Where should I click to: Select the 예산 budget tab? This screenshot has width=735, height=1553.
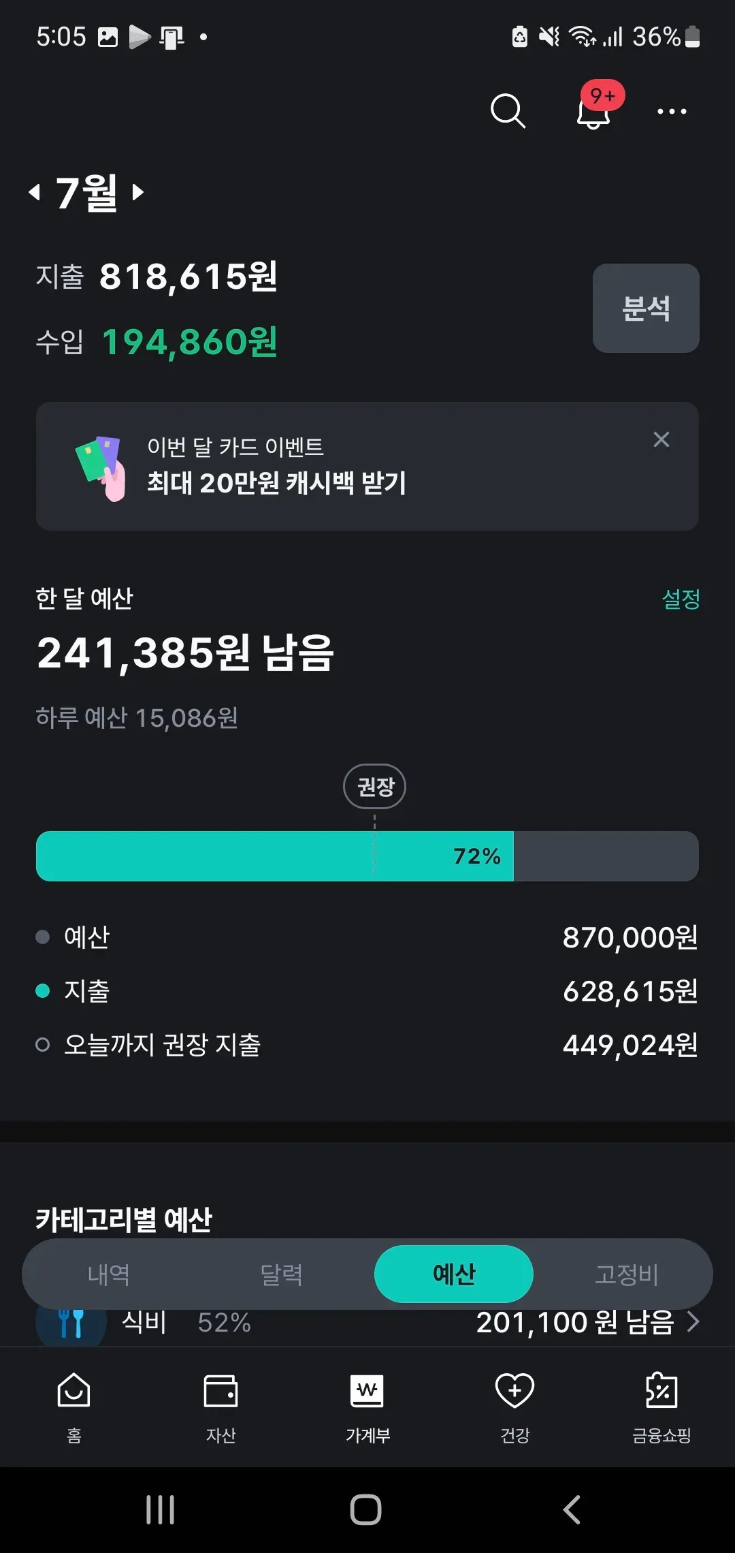[453, 1274]
